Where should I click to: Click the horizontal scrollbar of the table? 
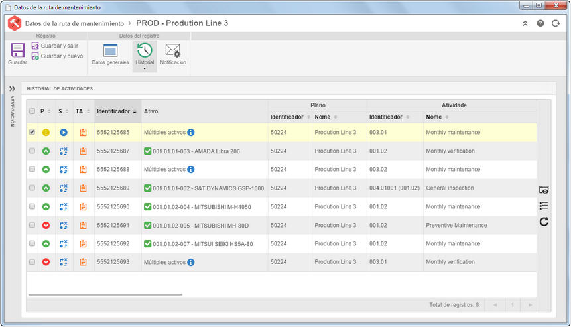pos(105,294)
